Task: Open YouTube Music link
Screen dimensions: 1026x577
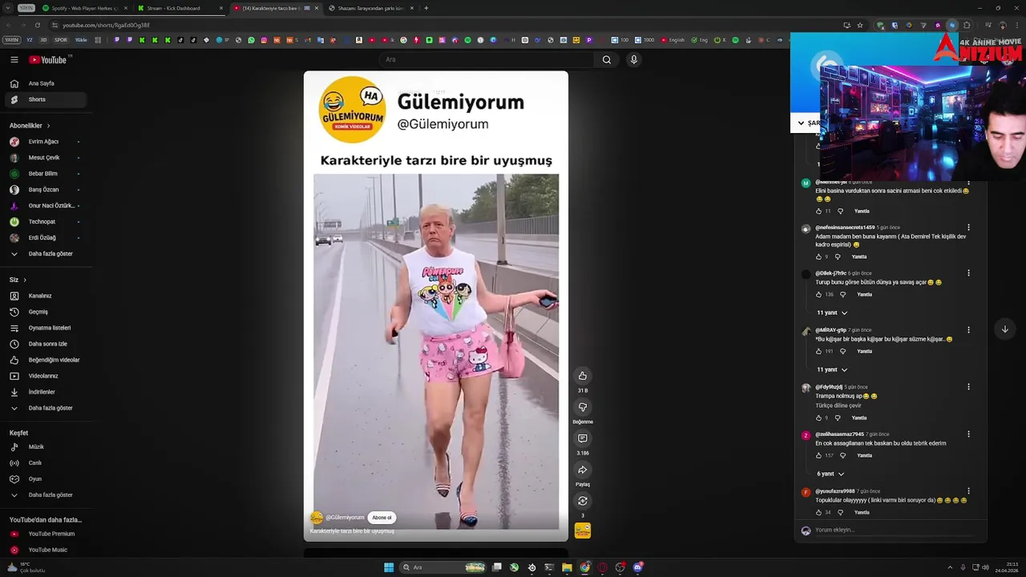Action: [46, 550]
